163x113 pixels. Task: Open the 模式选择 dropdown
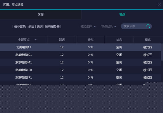tap(88, 26)
